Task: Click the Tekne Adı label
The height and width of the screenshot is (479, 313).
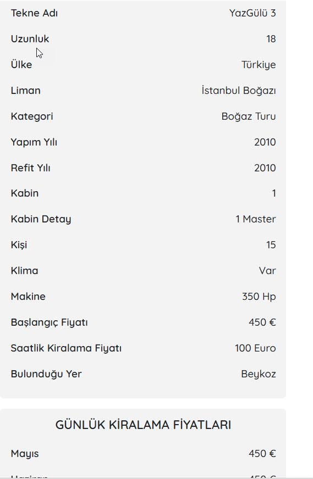Action: [34, 13]
